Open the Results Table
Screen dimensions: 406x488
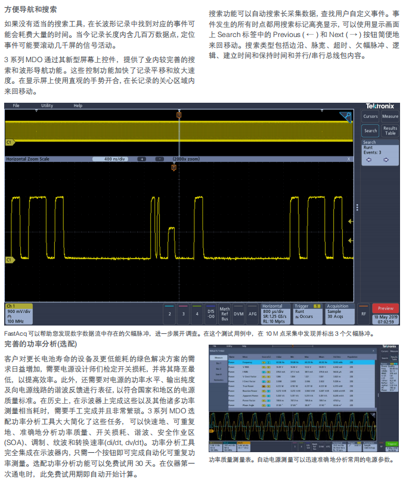[x=390, y=131]
